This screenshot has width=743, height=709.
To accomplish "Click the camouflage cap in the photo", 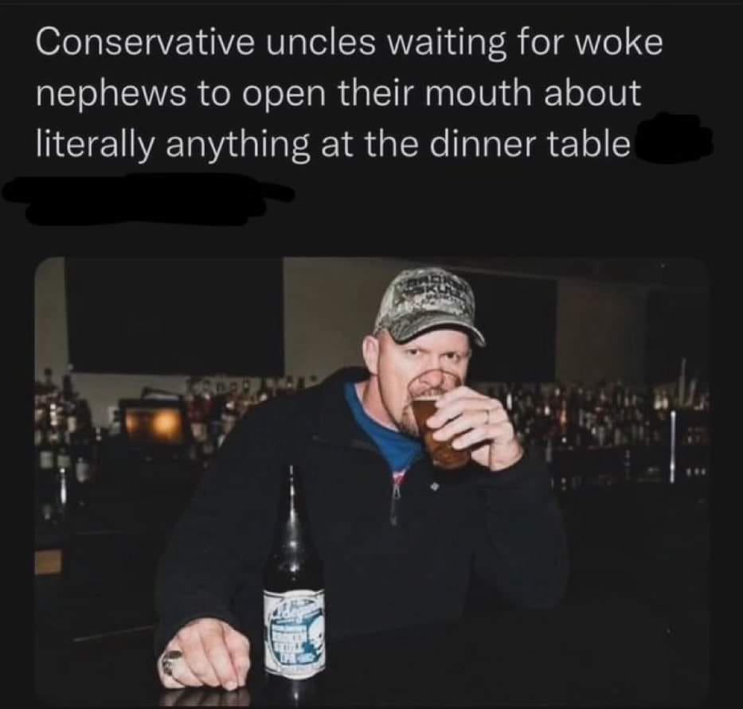I will click(430, 306).
